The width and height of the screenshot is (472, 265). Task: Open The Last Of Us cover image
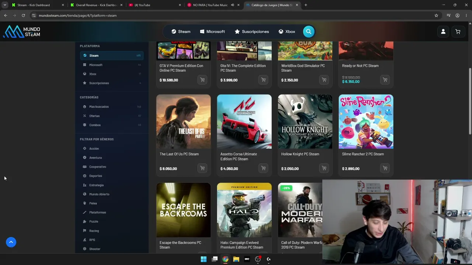pyautogui.click(x=184, y=122)
